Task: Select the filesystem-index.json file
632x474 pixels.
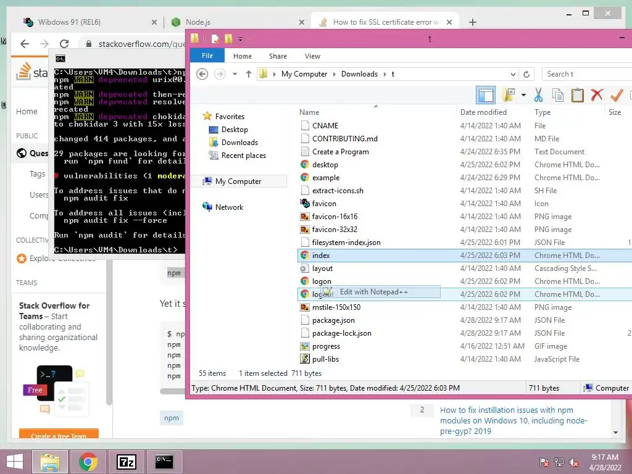Action: pos(346,242)
